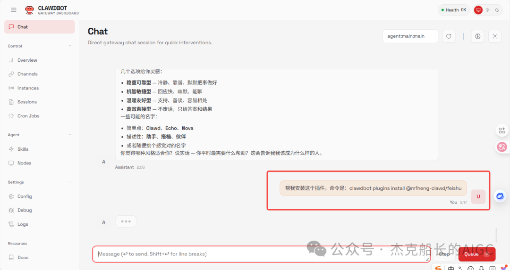Image resolution: width=510 pixels, height=270 pixels.
Task: Open the hamburger sidebar menu
Action: [14, 10]
